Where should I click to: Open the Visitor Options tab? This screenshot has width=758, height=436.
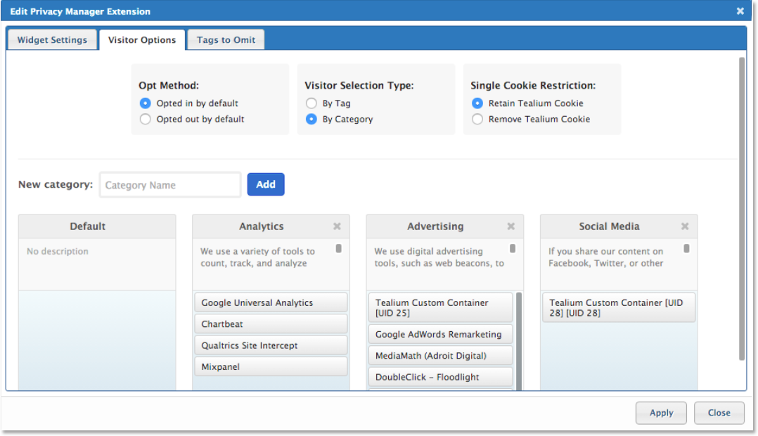click(142, 39)
